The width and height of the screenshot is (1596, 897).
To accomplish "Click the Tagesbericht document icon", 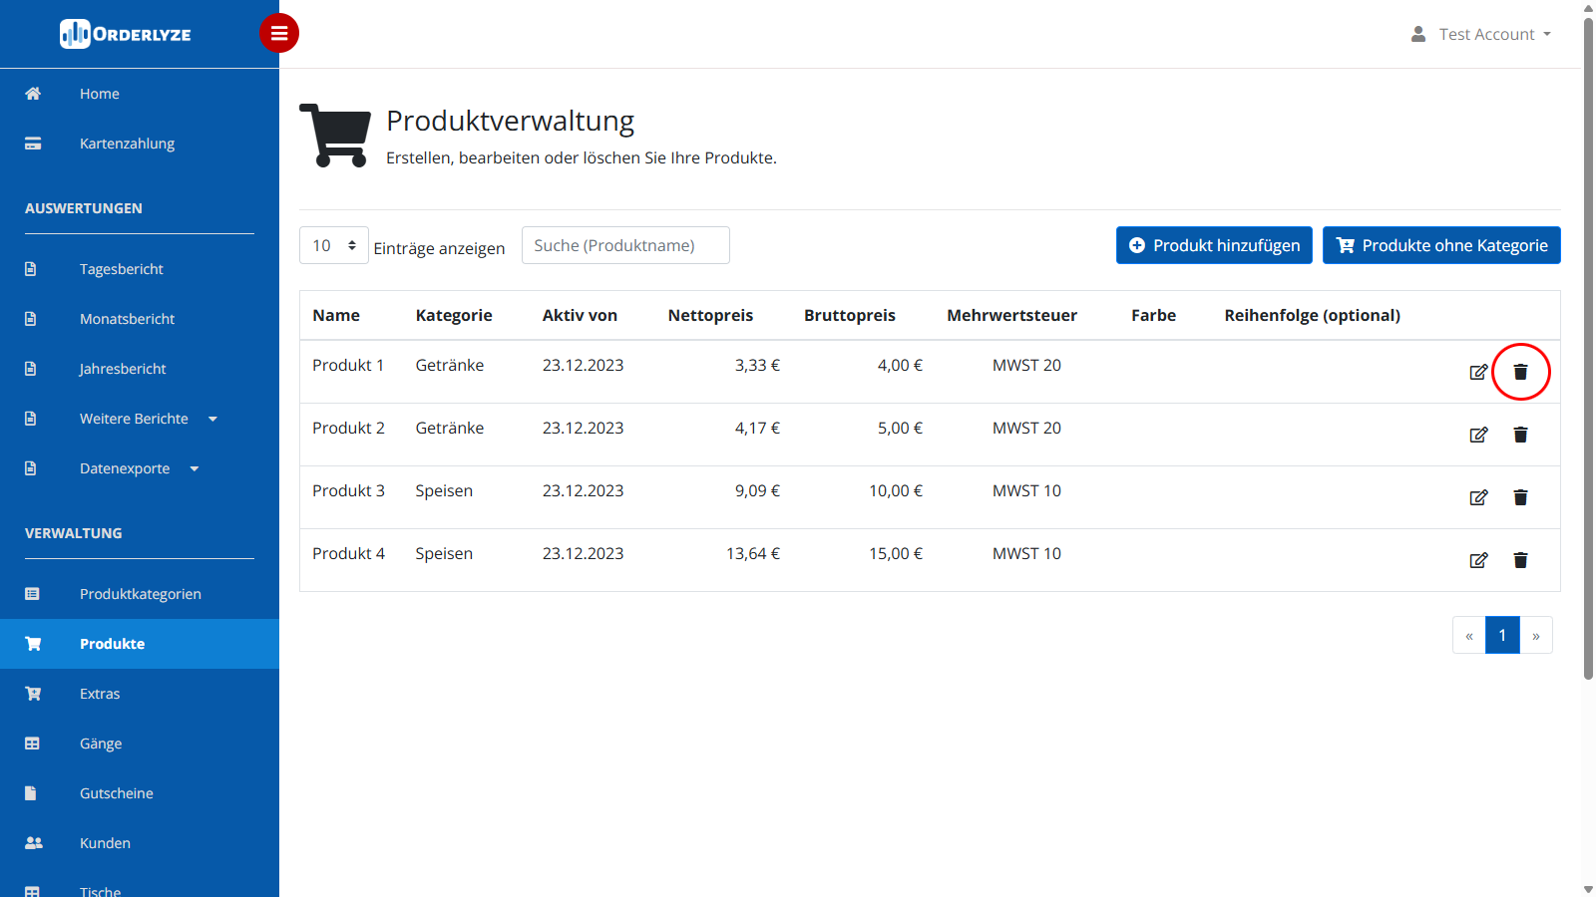I will pyautogui.click(x=30, y=269).
